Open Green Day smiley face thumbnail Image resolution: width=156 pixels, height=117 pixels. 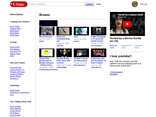(x=47, y=53)
